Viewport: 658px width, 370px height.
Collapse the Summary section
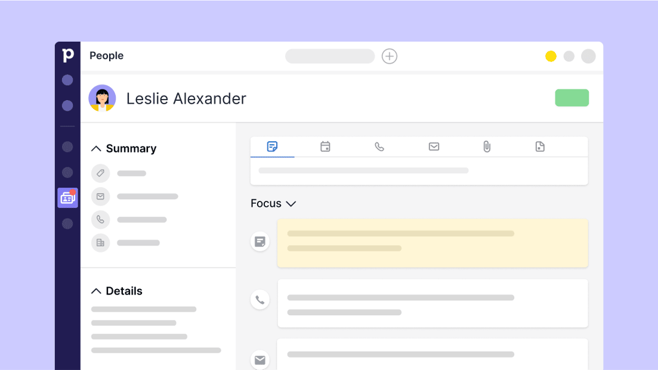pyautogui.click(x=96, y=149)
